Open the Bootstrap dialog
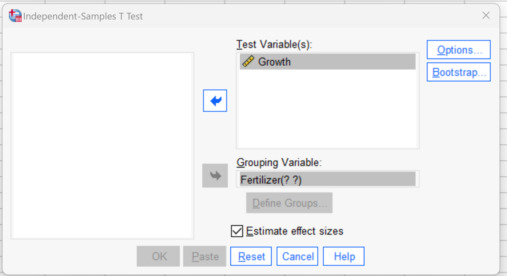Image resolution: width=507 pixels, height=276 pixels. tap(458, 72)
